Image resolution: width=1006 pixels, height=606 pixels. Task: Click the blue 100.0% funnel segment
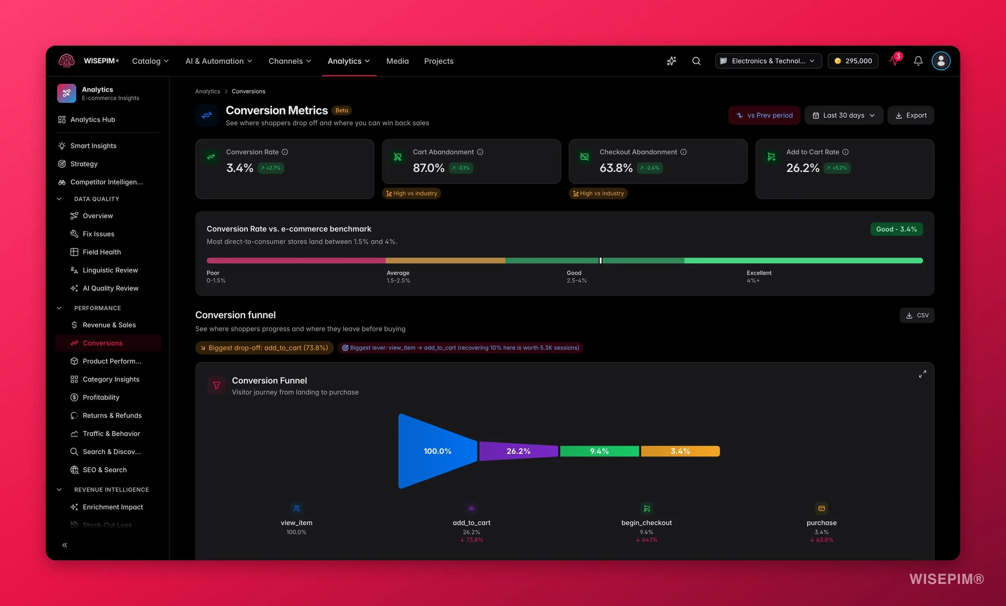coord(437,451)
